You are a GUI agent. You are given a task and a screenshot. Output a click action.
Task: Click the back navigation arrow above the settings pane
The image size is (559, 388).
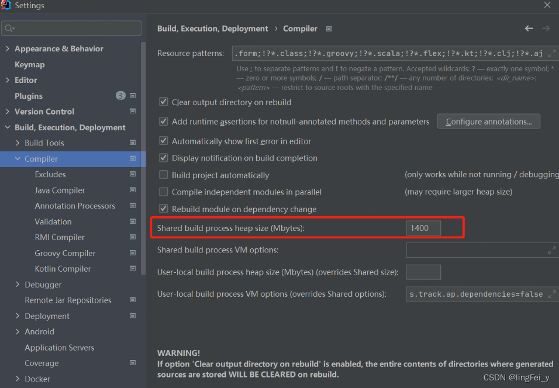point(529,28)
